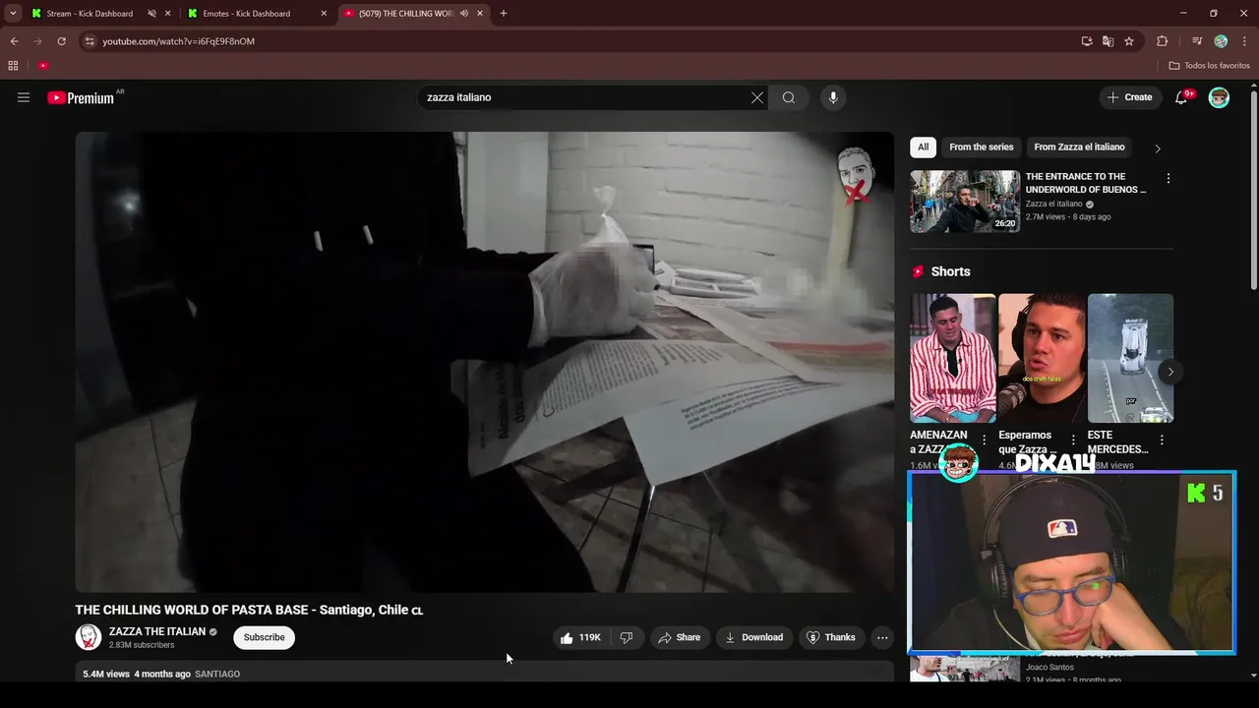Go back in browser history

pos(14,41)
